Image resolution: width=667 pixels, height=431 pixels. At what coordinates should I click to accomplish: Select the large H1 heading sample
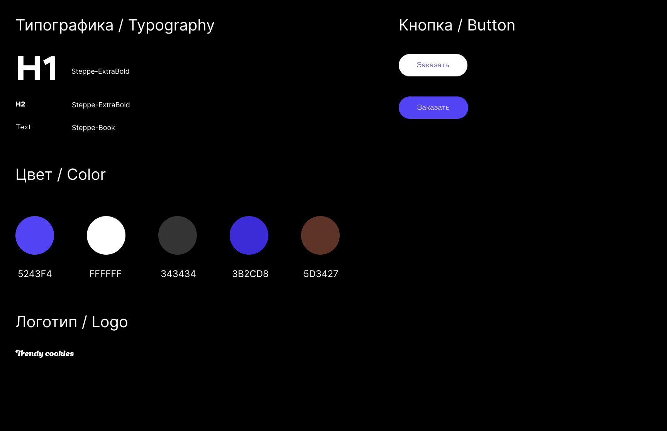[x=37, y=69]
